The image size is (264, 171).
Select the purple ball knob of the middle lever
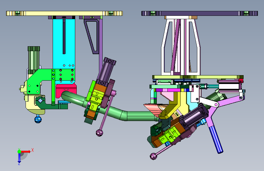pyautogui.click(x=99, y=133)
